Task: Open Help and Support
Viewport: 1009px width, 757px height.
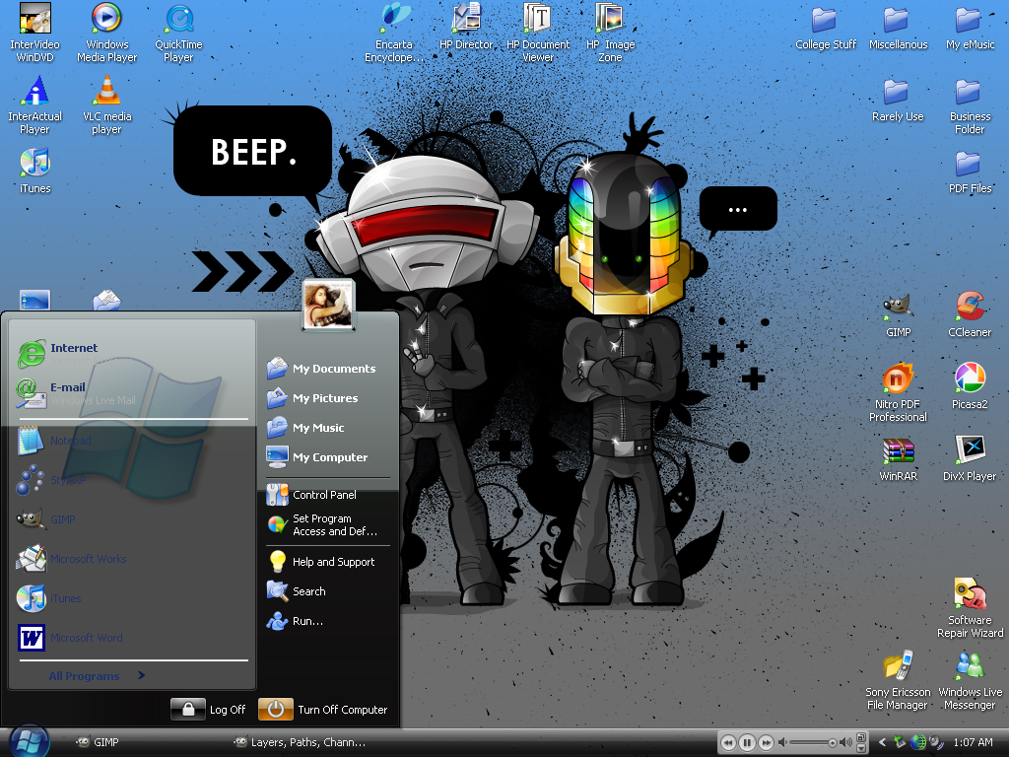Action: 327,561
